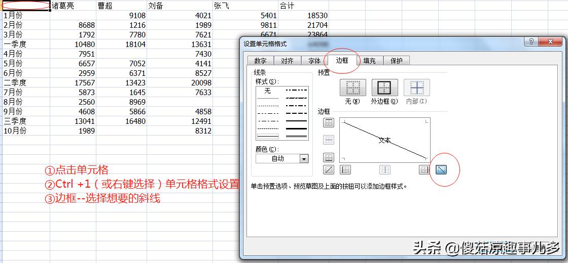This screenshot has height=263, width=568.
Task: Toggle the top border button
Action: pyautogui.click(x=329, y=123)
